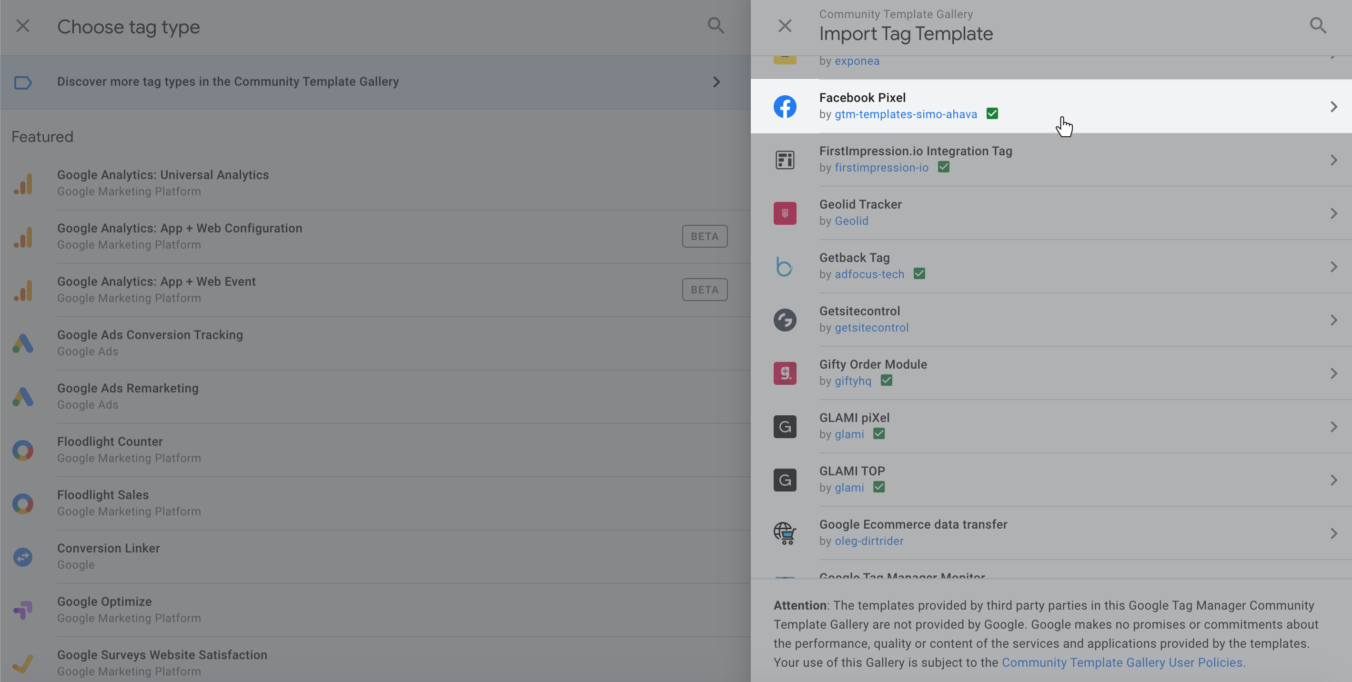Click the green checkmark next to giftyhq
1352x682 pixels.
pos(887,381)
